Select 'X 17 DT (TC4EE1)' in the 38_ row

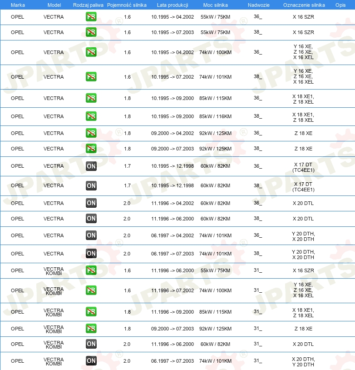[303, 187]
